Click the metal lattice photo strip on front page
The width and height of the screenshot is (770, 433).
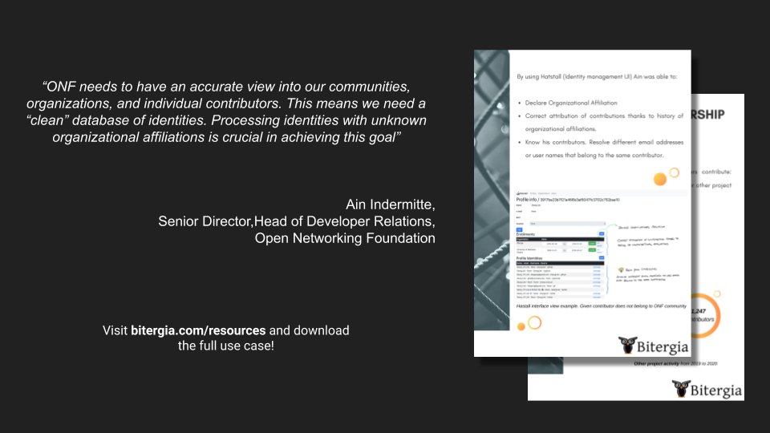pos(492,190)
